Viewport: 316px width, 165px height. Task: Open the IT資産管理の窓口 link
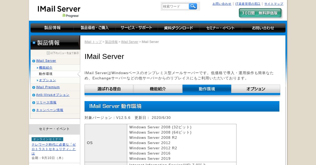[248, 4]
